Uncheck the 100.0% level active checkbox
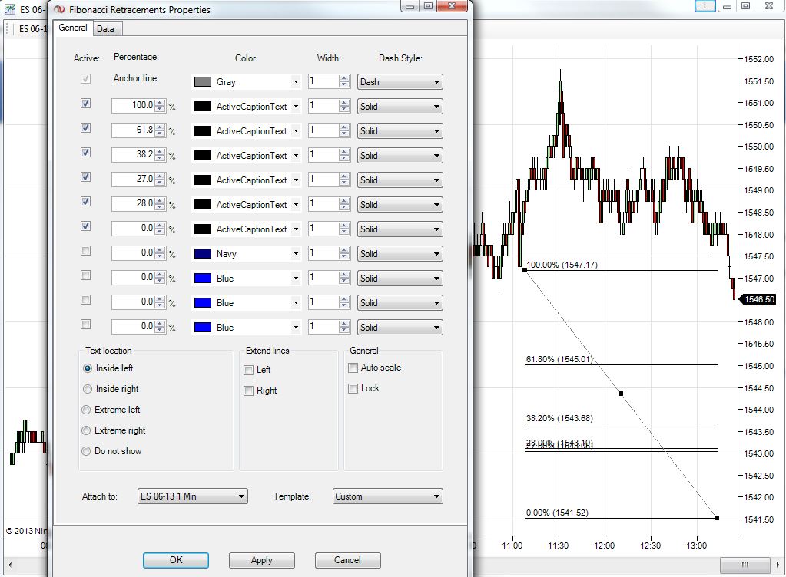 coord(86,103)
